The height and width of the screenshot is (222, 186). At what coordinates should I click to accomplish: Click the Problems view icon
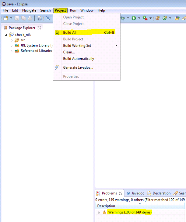[x=98, y=193]
